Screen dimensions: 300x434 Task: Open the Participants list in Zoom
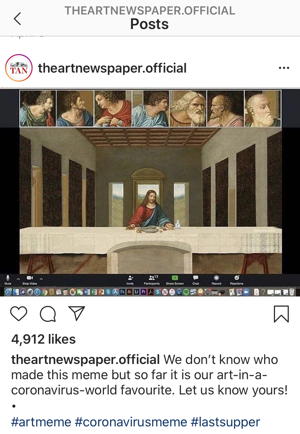152,279
